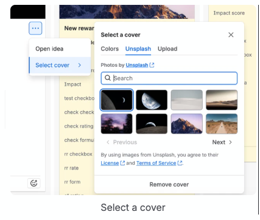Click the three-dot more actions icon

click(35, 28)
